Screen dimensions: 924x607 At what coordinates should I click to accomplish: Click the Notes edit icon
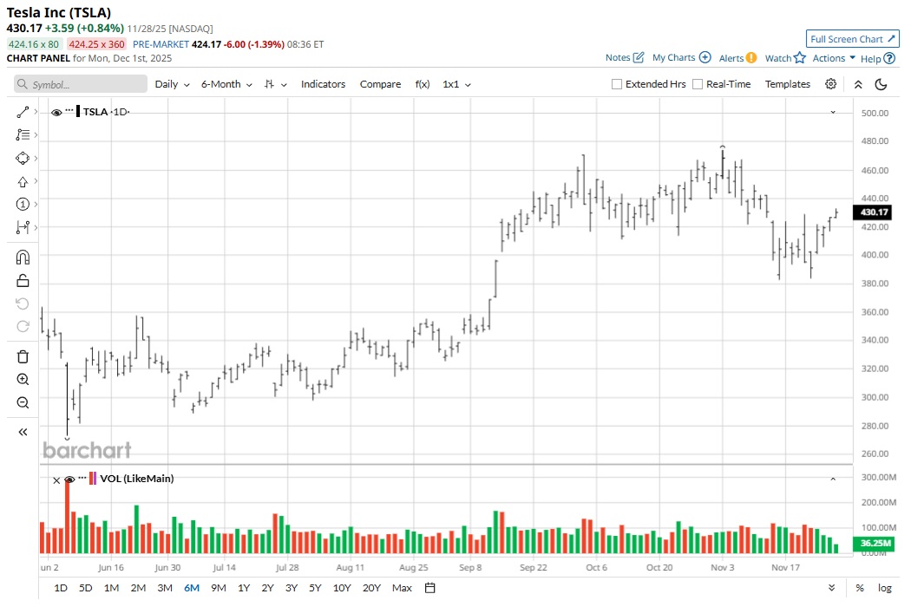point(639,57)
